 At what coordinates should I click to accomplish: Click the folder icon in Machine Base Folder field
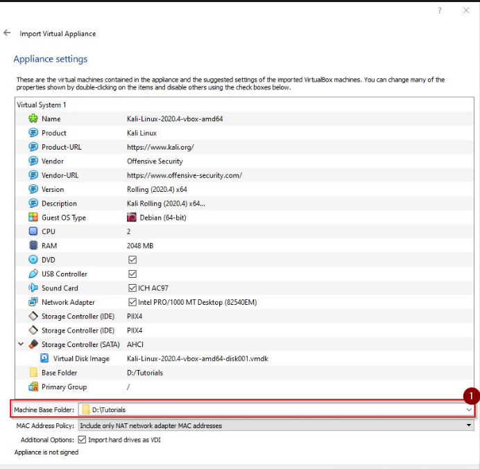pos(86,409)
